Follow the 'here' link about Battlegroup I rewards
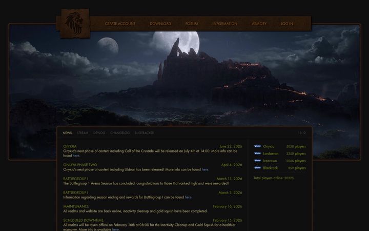Screen dimensions: 369x231 point(188,197)
